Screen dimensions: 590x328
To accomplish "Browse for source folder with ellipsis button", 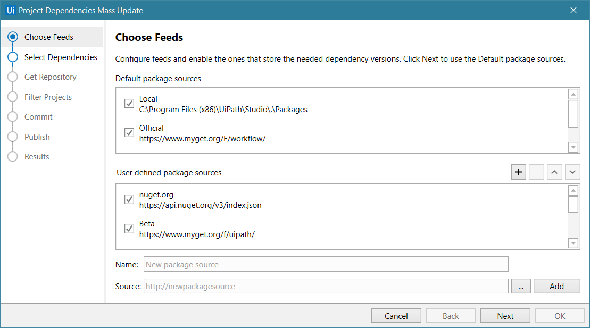I will coord(521,286).
